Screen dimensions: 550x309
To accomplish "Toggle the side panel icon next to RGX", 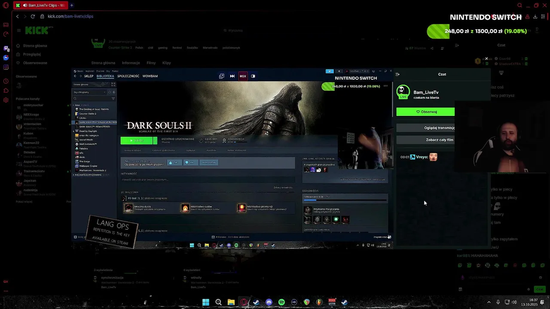I will pos(253,76).
